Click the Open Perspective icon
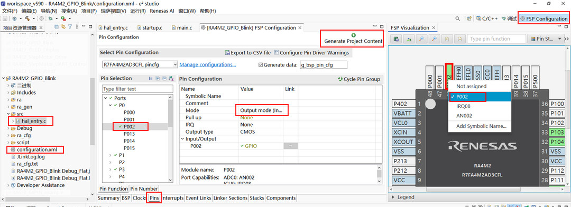This screenshot has height=207, width=571. pos(469,18)
